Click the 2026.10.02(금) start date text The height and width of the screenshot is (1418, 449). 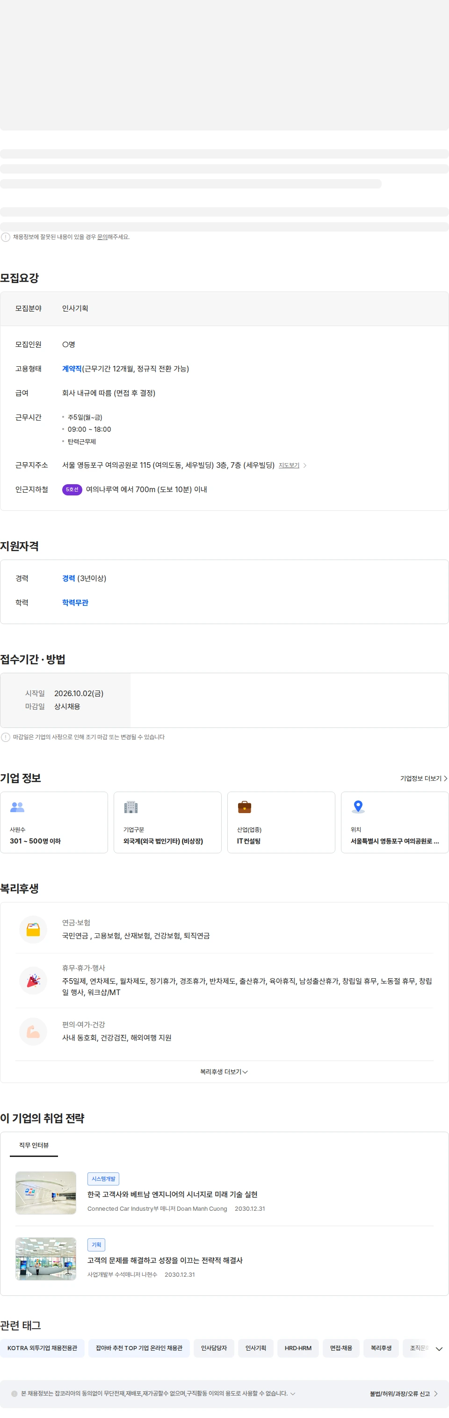click(x=79, y=693)
